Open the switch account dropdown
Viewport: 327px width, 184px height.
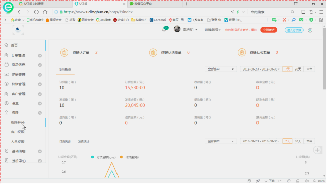(213, 30)
